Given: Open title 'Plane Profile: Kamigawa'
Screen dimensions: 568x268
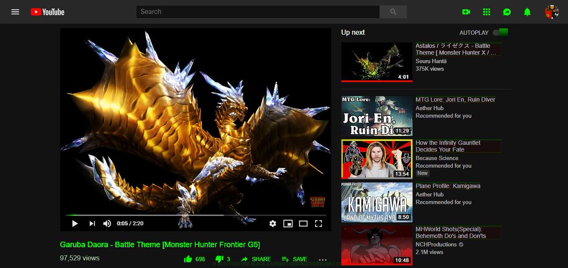Looking at the screenshot, I should click(448, 186).
